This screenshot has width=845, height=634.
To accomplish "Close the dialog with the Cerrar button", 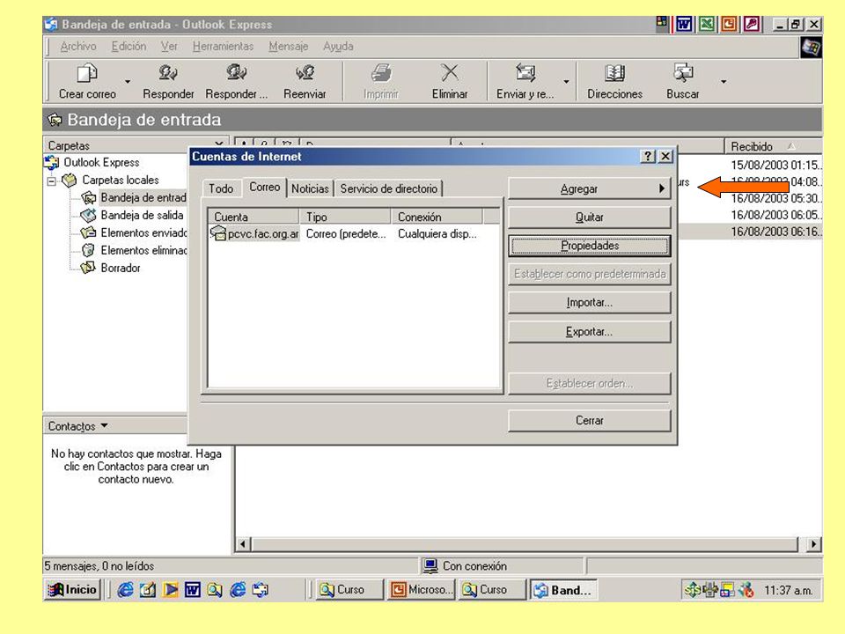I will 590,421.
